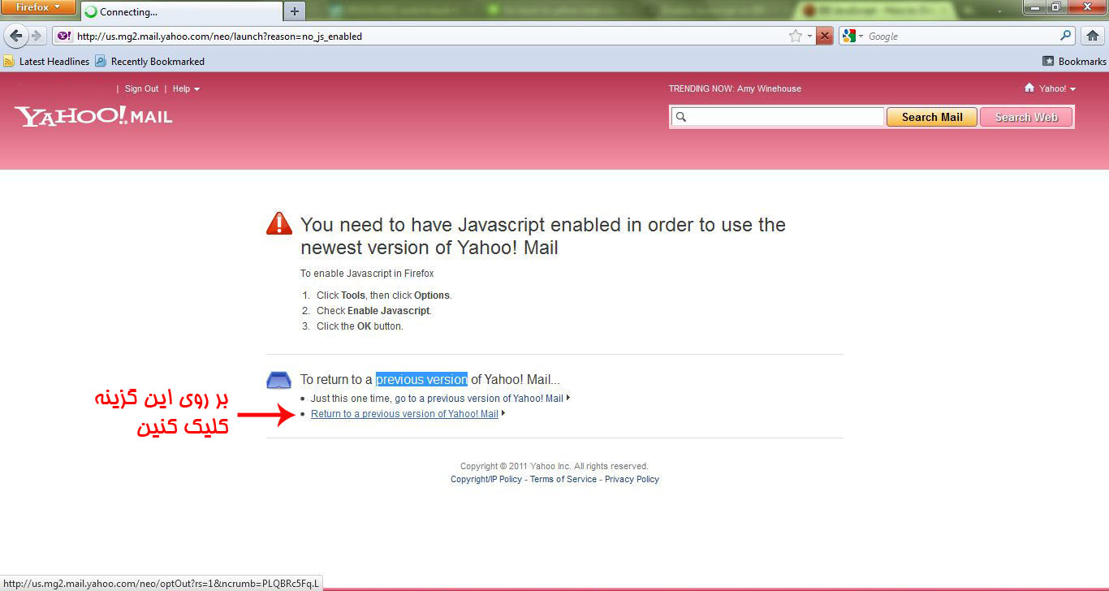The image size is (1109, 591).
Task: Open Recently Bookmarked folder
Action: point(150,61)
